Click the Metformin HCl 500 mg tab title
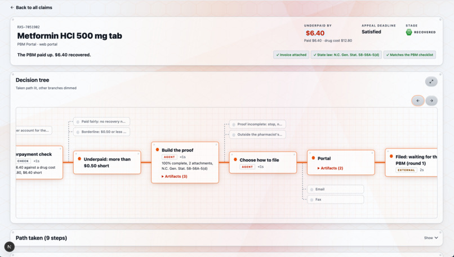This screenshot has height=257, width=454. tap(69, 36)
